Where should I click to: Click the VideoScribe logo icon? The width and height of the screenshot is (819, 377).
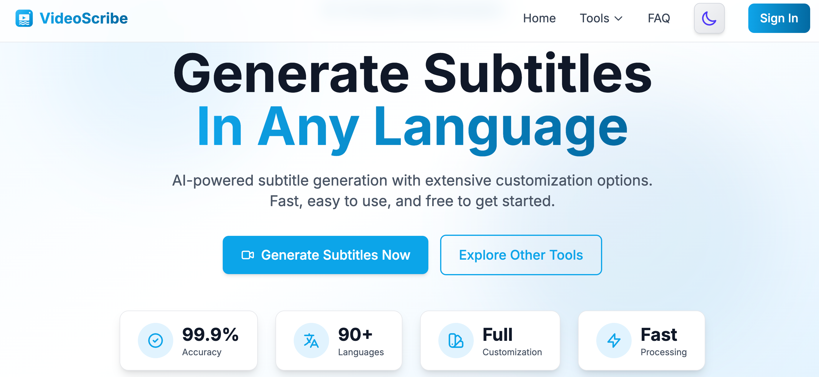pos(24,19)
